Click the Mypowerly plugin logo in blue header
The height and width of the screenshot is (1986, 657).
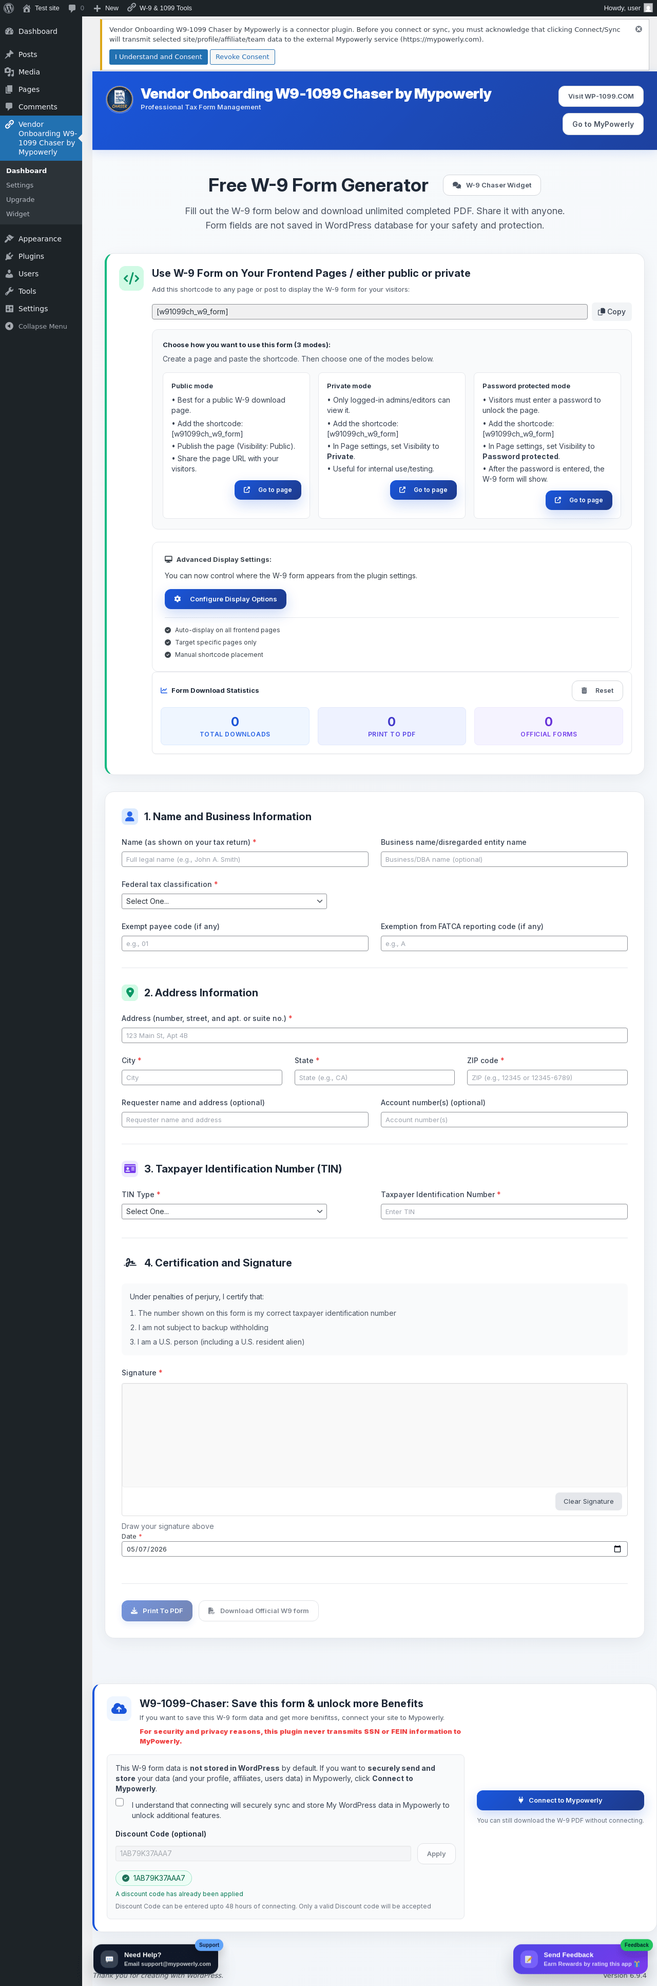[120, 100]
